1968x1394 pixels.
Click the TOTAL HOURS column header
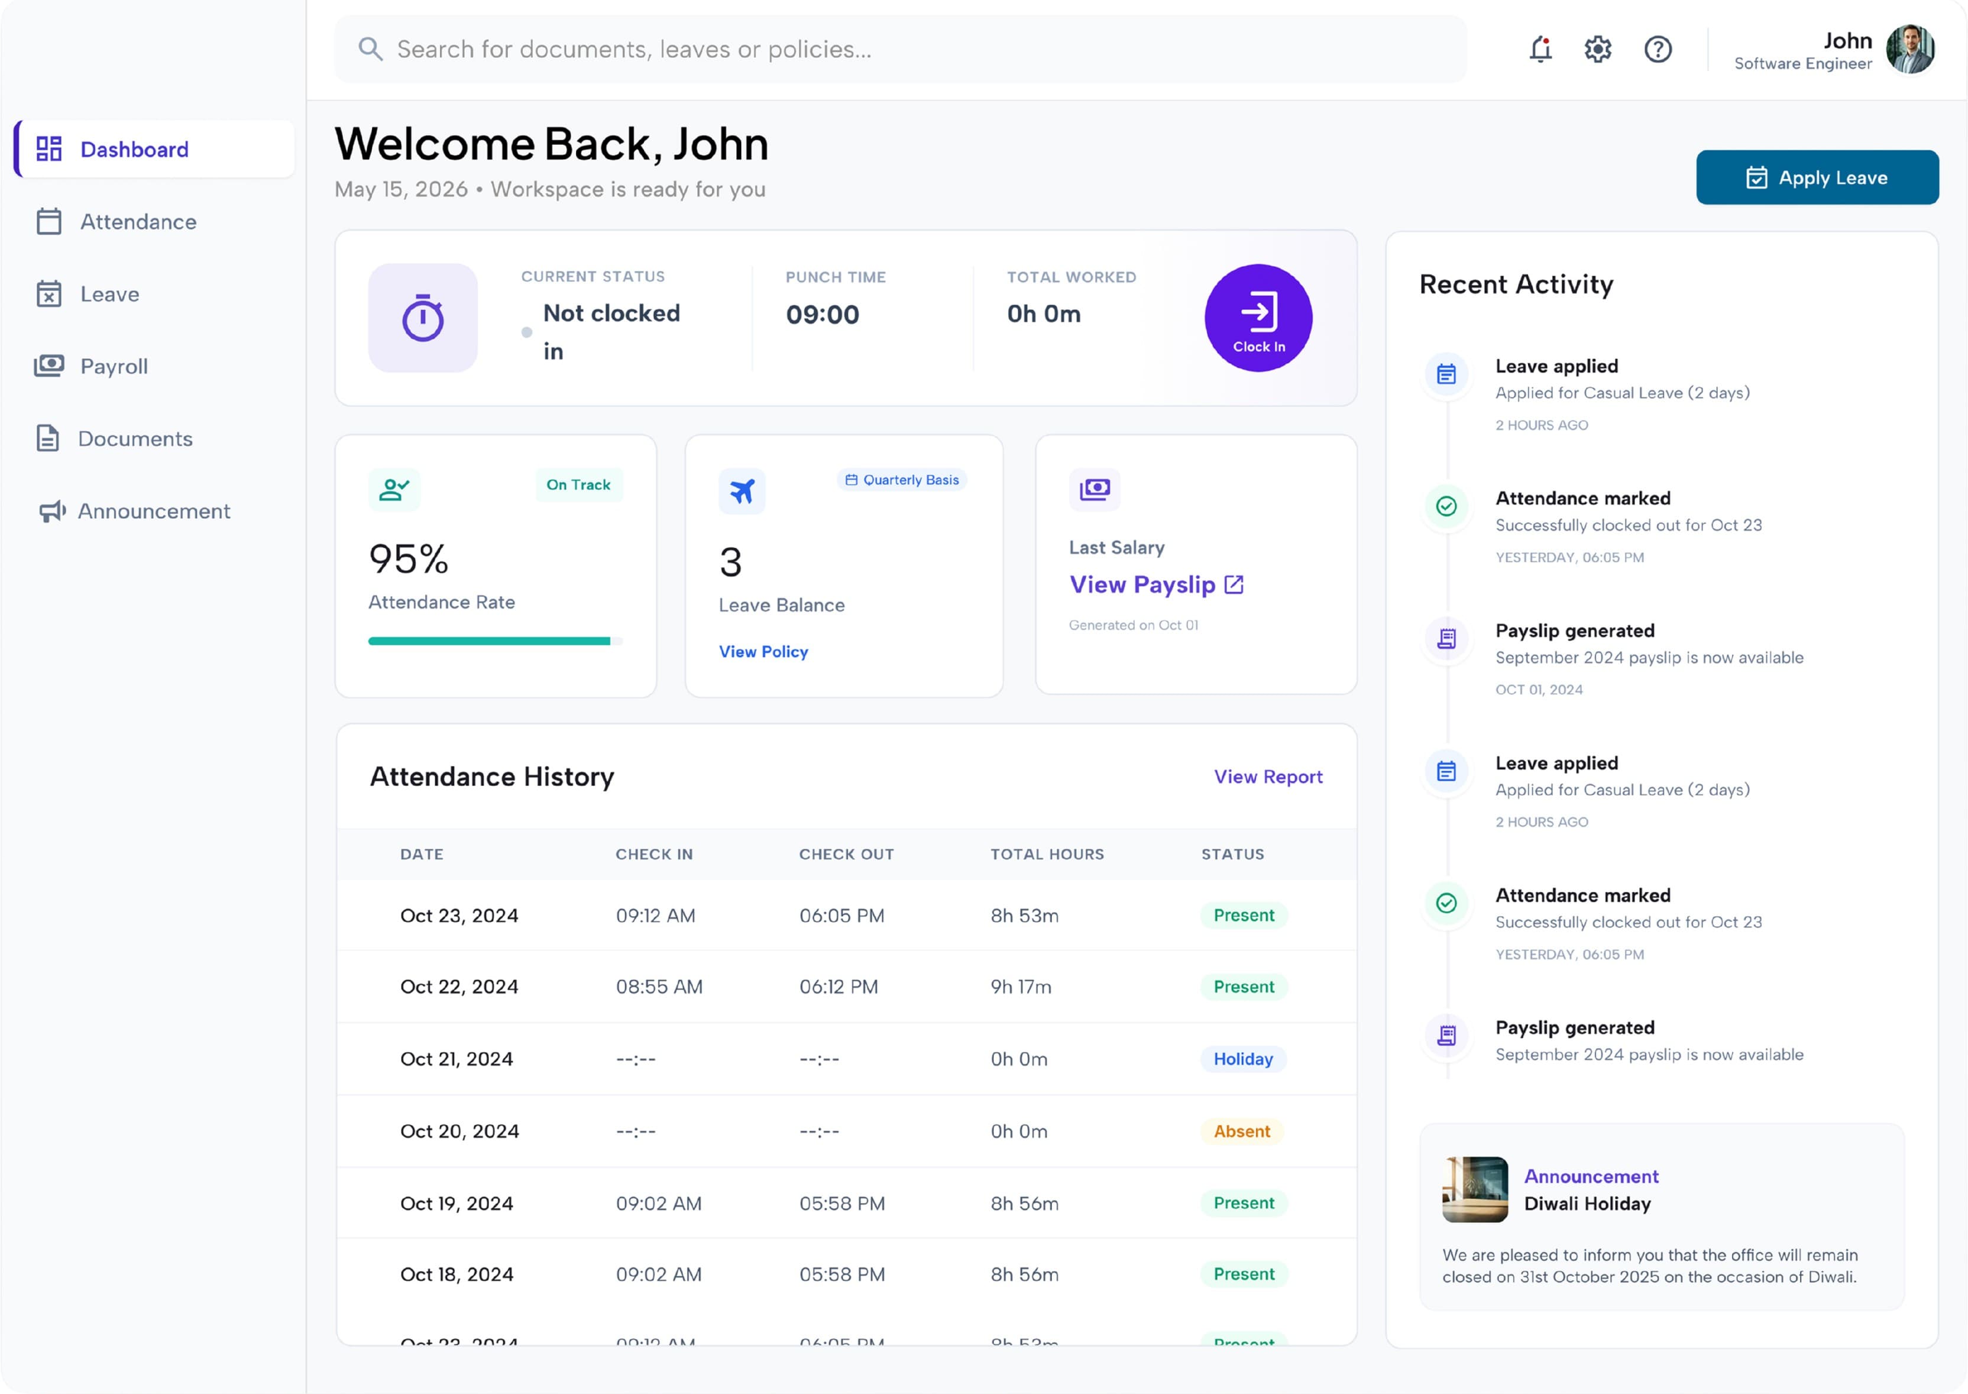pyautogui.click(x=1047, y=854)
